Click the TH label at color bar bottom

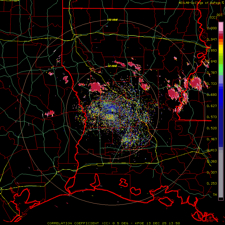(x=215, y=195)
